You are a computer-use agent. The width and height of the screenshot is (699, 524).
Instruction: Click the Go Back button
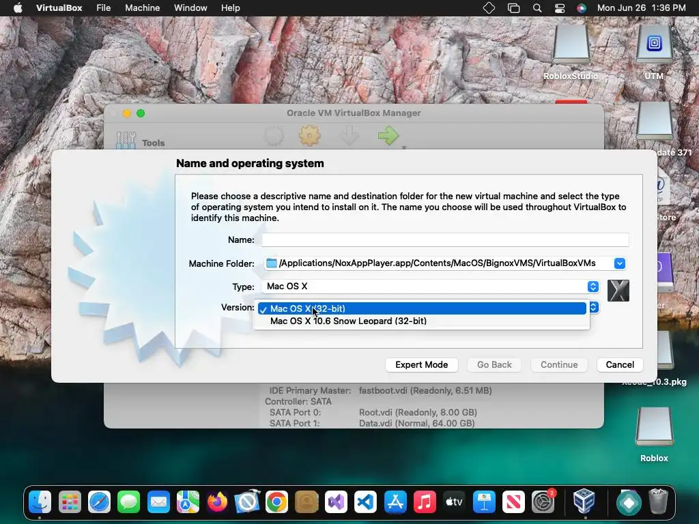pyautogui.click(x=494, y=364)
